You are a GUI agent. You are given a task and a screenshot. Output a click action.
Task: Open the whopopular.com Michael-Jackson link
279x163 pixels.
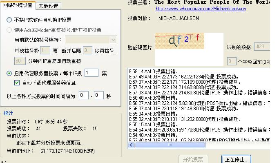(201, 9)
